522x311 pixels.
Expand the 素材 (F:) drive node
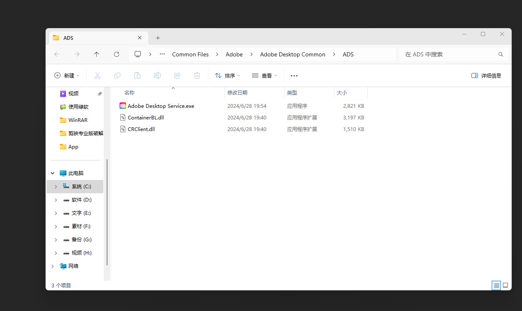[x=56, y=226]
